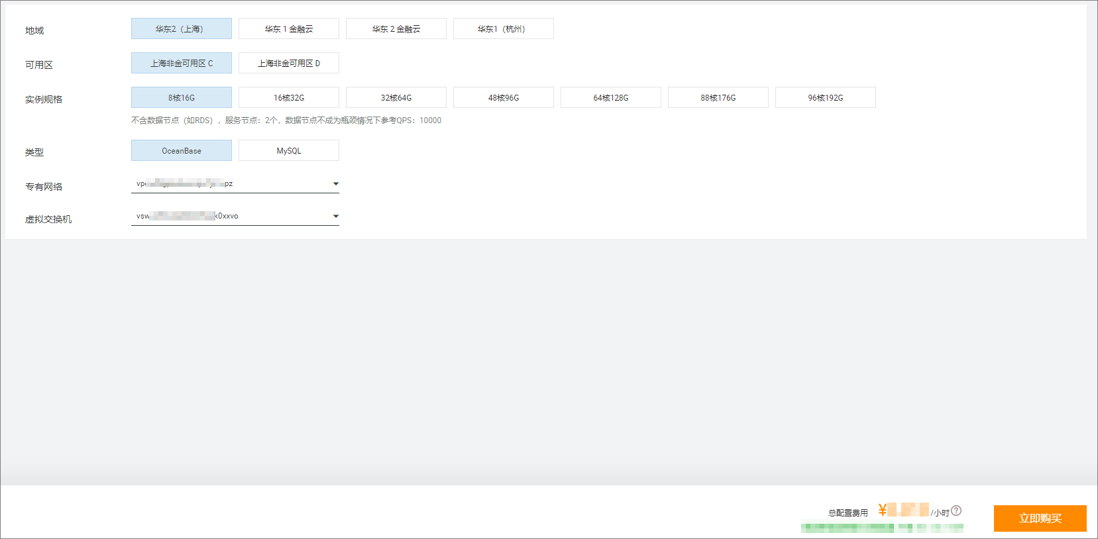Image resolution: width=1098 pixels, height=539 pixels.
Task: Click the 类型 label
Action: click(x=34, y=152)
